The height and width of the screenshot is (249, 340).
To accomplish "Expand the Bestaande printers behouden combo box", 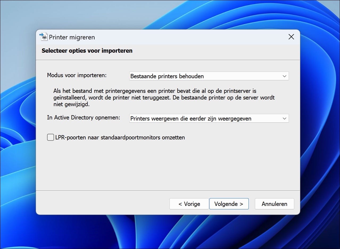I will [209, 76].
